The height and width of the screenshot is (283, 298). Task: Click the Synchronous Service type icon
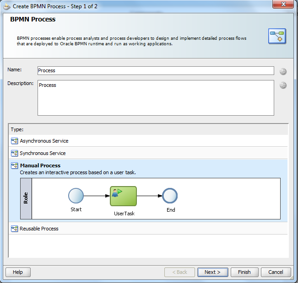(15, 153)
